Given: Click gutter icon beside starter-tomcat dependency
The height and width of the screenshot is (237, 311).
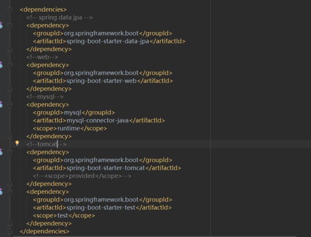Looking at the screenshot, I should tap(1, 152).
